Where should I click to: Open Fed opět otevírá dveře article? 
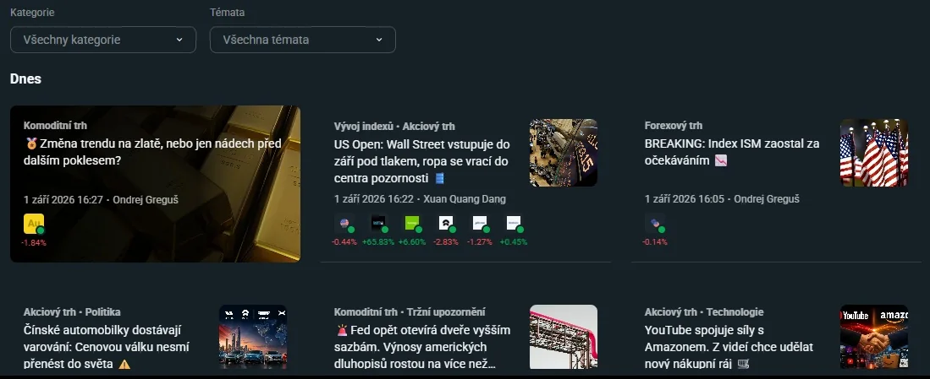(422, 347)
